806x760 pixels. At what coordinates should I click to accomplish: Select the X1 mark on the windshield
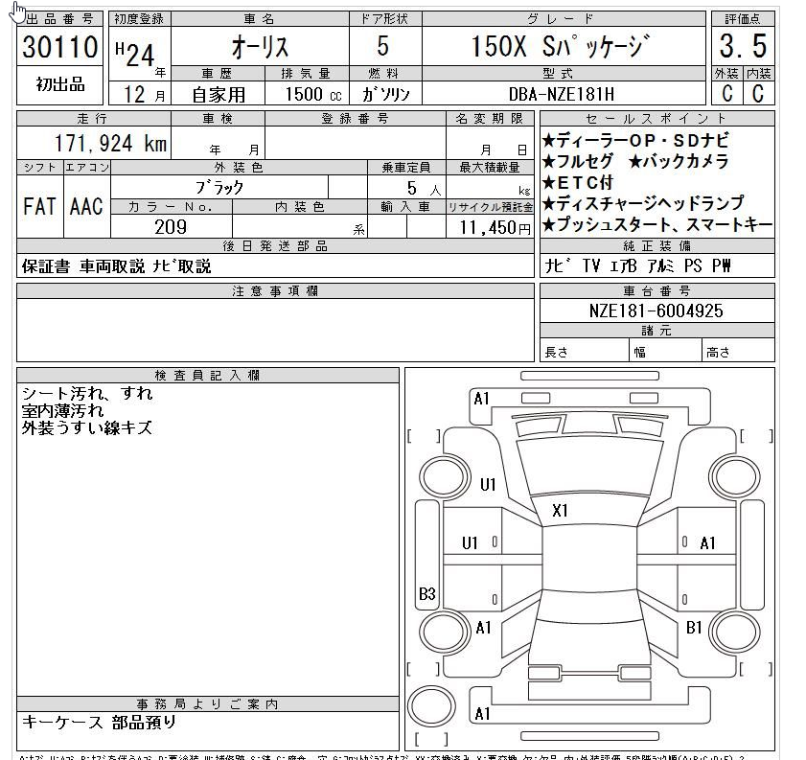coord(560,511)
